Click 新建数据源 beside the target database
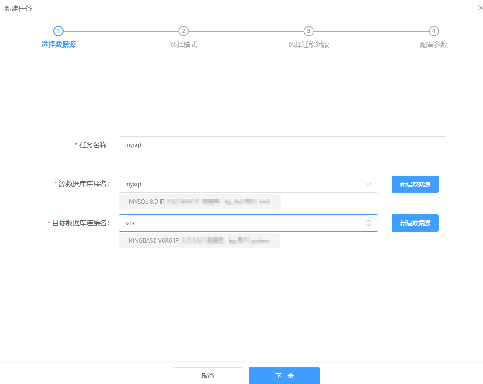This screenshot has width=483, height=384. tap(415, 223)
